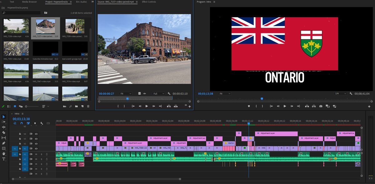Select the Pen tool

4,143
